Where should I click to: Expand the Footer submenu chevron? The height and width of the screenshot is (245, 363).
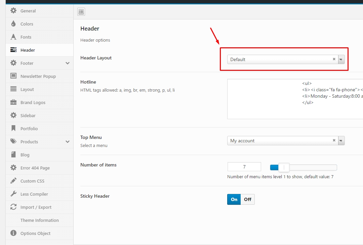click(67, 63)
